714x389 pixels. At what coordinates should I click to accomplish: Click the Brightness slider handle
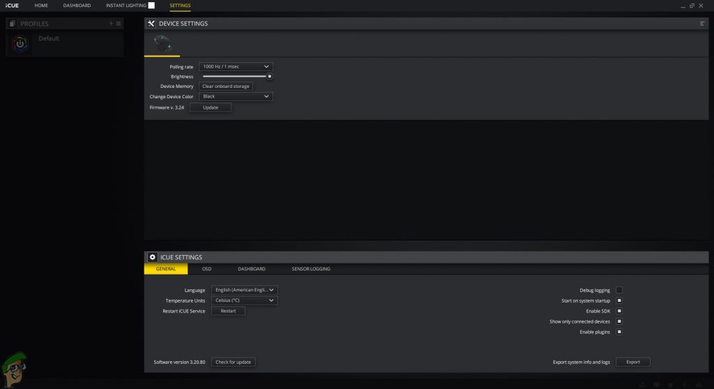coord(270,77)
